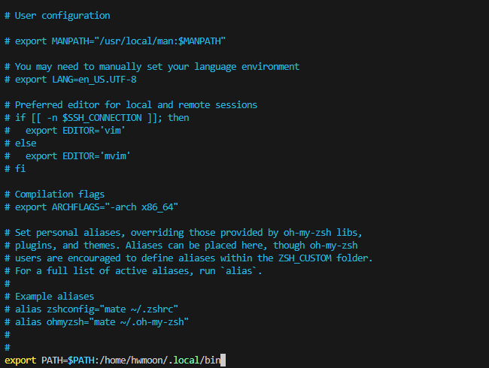Click the 'Preferred editor for local' comment
Image resolution: width=489 pixels, height=368 pixels.
point(131,105)
